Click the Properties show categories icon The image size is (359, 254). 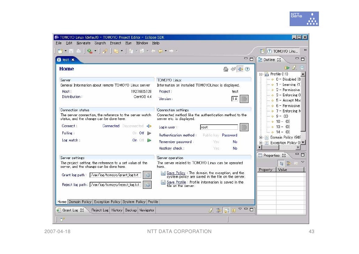tap(281, 163)
